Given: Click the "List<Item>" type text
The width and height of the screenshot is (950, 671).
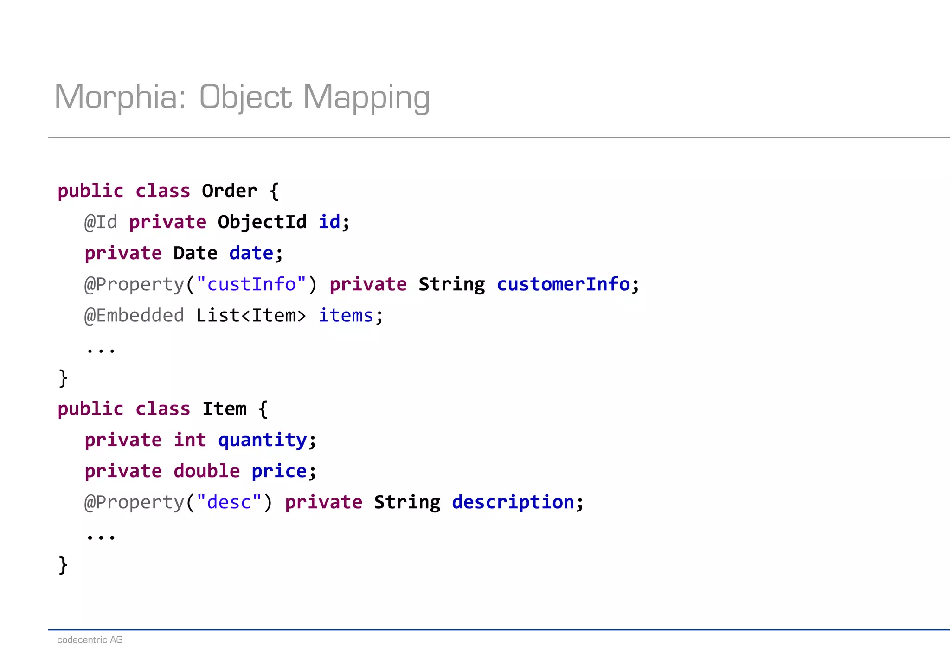Looking at the screenshot, I should [251, 315].
